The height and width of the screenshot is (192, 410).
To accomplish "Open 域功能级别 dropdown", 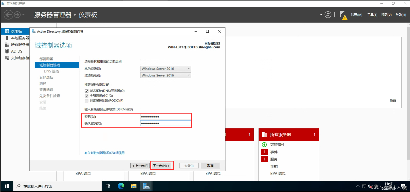I will [166, 75].
